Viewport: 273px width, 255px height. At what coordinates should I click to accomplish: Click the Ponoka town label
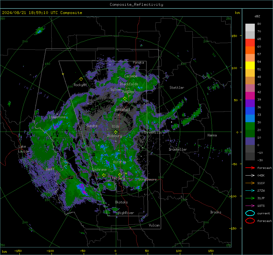pyautogui.click(x=138, y=62)
